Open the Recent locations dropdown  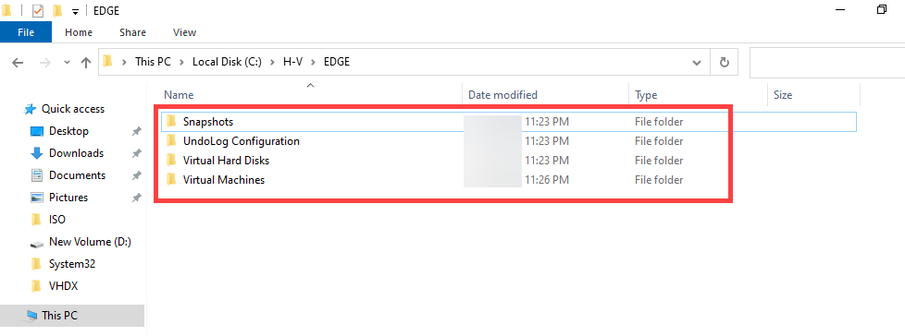point(67,62)
